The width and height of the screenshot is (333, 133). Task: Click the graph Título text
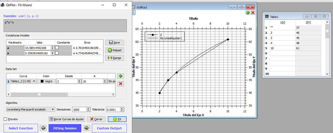click(x=193, y=19)
